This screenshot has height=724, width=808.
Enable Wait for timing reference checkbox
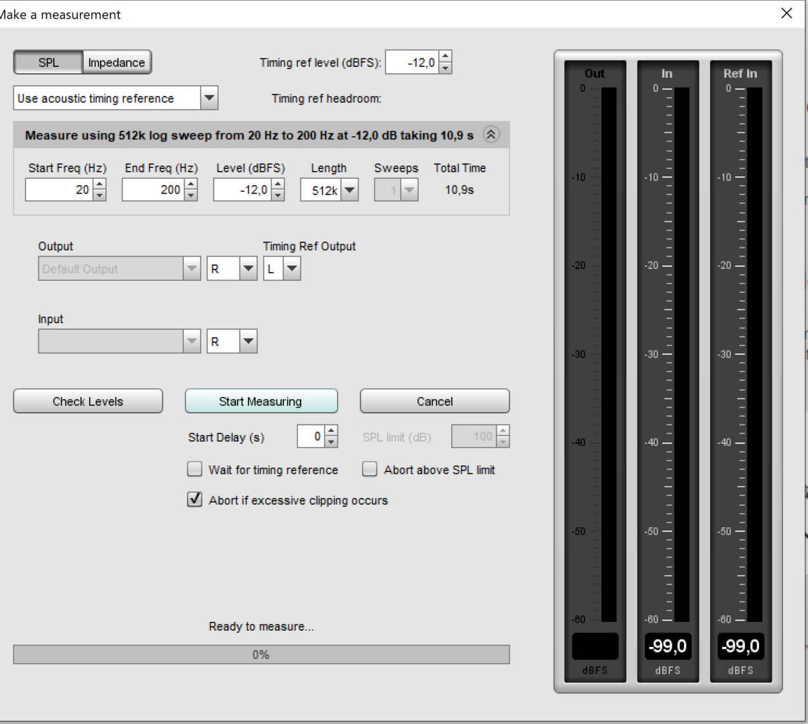pyautogui.click(x=195, y=470)
